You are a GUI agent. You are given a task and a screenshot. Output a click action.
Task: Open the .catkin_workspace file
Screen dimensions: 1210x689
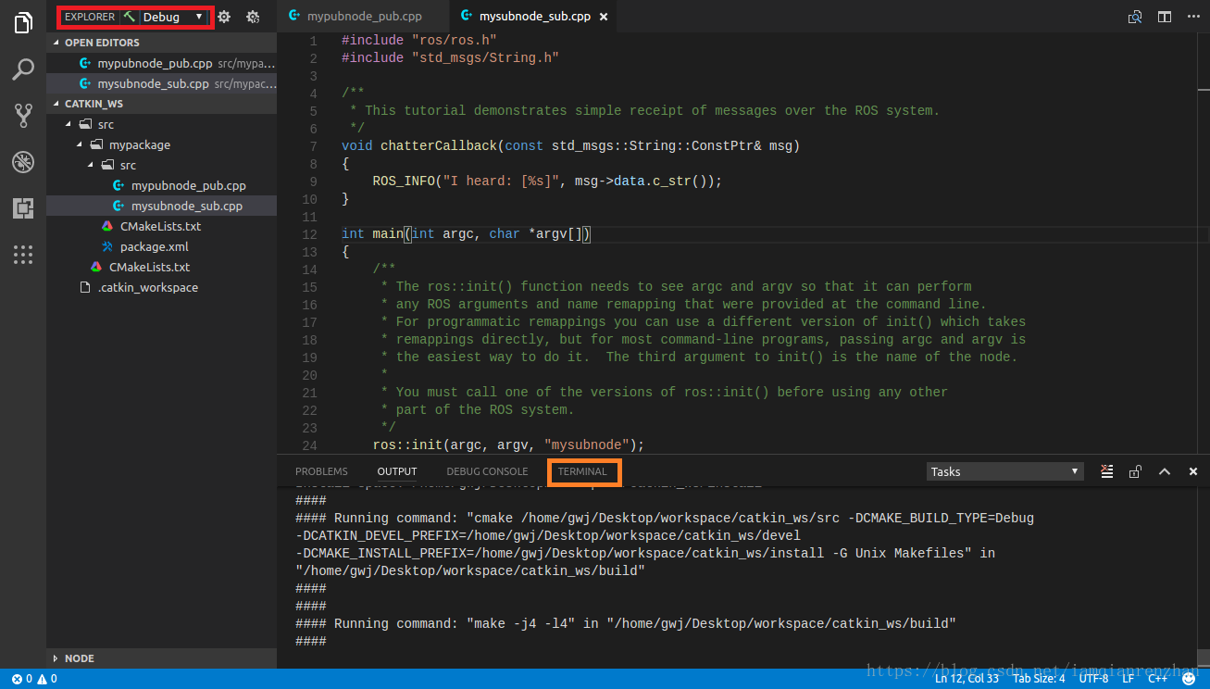[x=161, y=287]
